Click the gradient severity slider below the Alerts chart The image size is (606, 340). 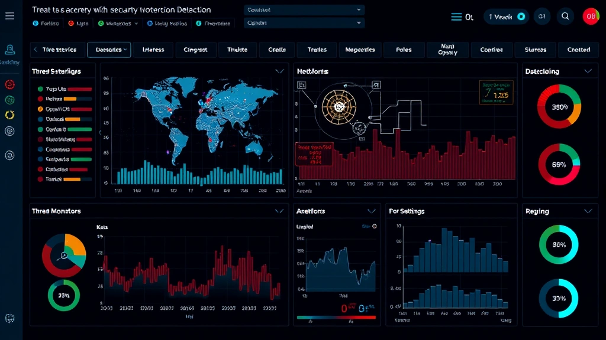(x=337, y=319)
